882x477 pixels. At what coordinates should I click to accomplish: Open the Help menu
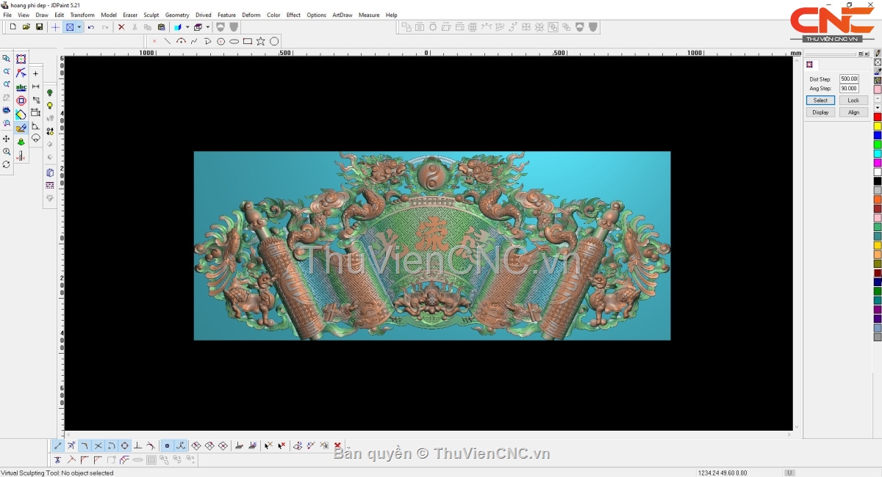pos(392,15)
